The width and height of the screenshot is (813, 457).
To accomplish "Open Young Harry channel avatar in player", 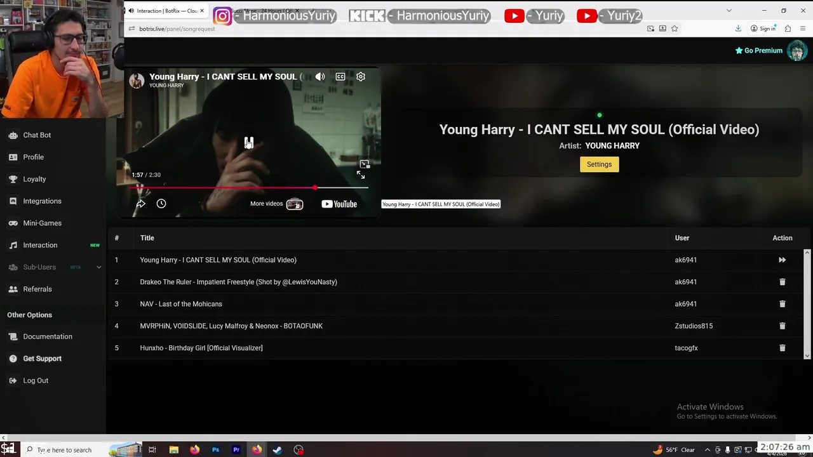I will coord(137,80).
